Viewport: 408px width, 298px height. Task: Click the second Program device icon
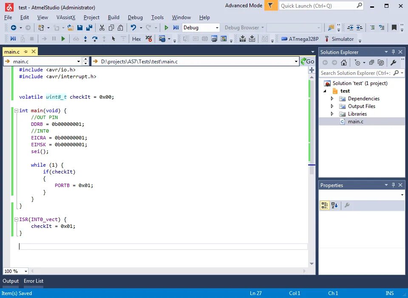252,39
